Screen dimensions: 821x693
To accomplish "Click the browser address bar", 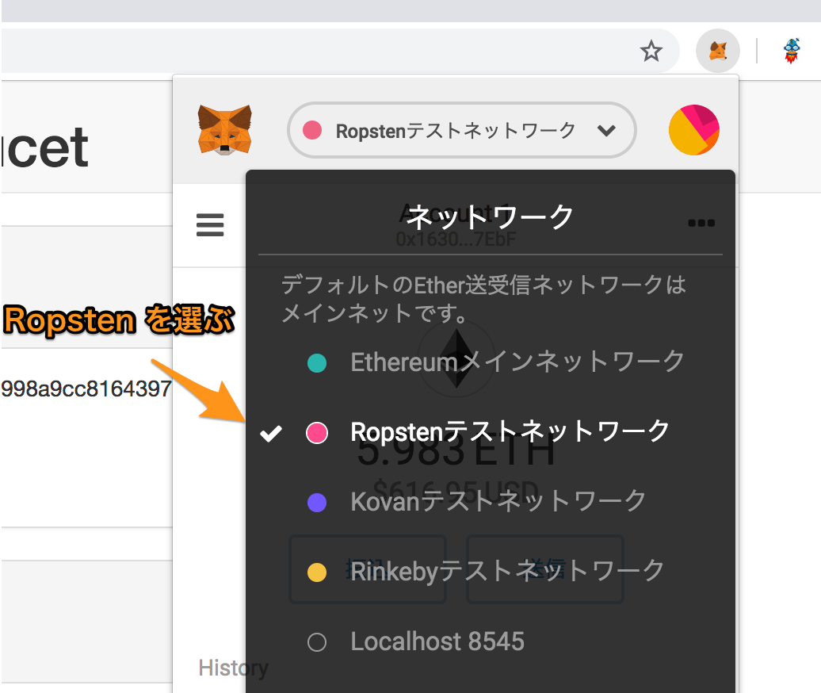I will 340,51.
